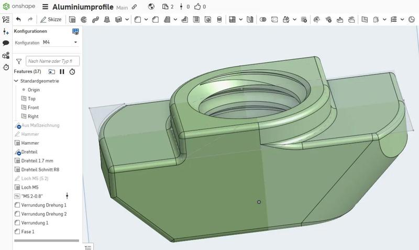
Task: Select the Sweep tool
Action: click(x=95, y=19)
